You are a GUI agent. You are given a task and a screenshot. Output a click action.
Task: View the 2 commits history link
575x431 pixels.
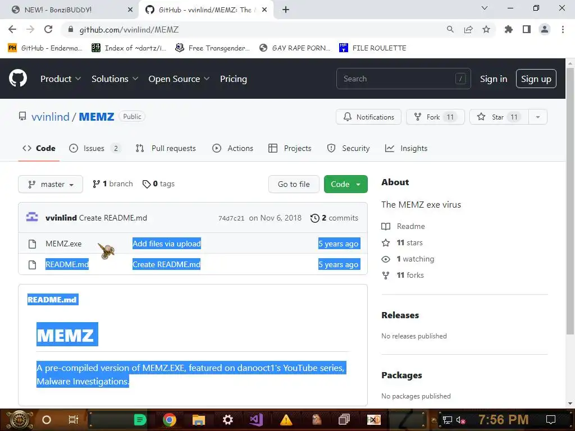[x=334, y=218]
